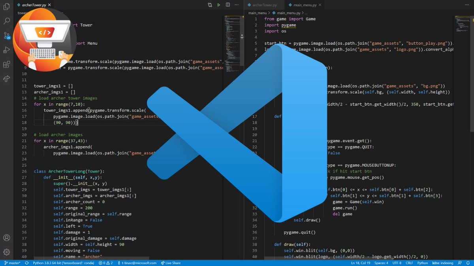Open the Manage gear icon
The width and height of the screenshot is (474, 266).
point(6,252)
